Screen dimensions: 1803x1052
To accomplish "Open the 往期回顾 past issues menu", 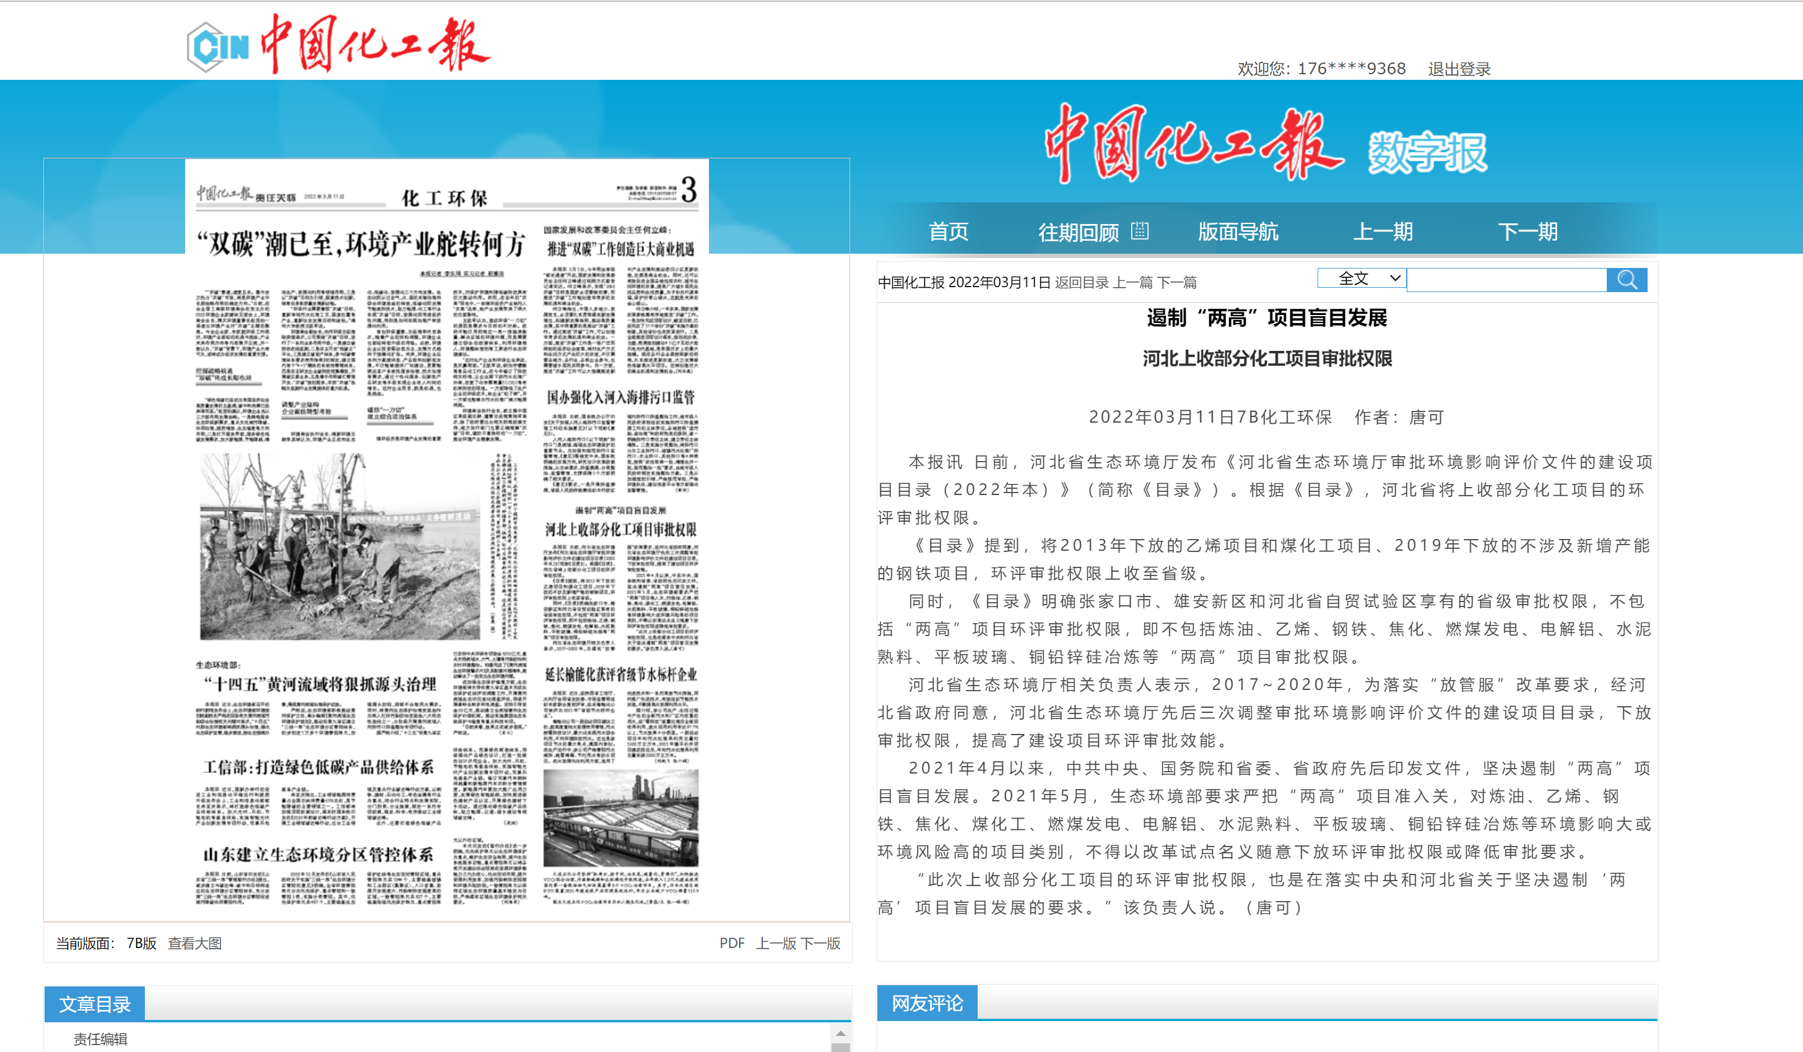I will coord(1078,233).
